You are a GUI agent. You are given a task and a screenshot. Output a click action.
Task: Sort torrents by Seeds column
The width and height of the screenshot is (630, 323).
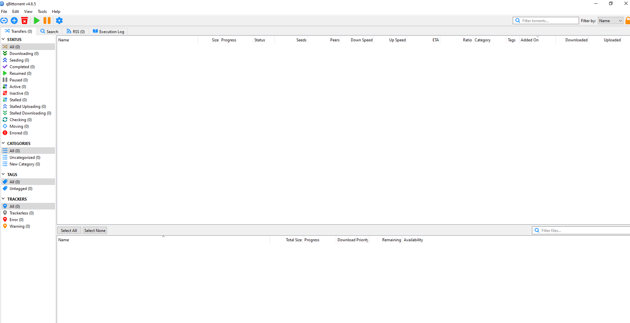291,40
